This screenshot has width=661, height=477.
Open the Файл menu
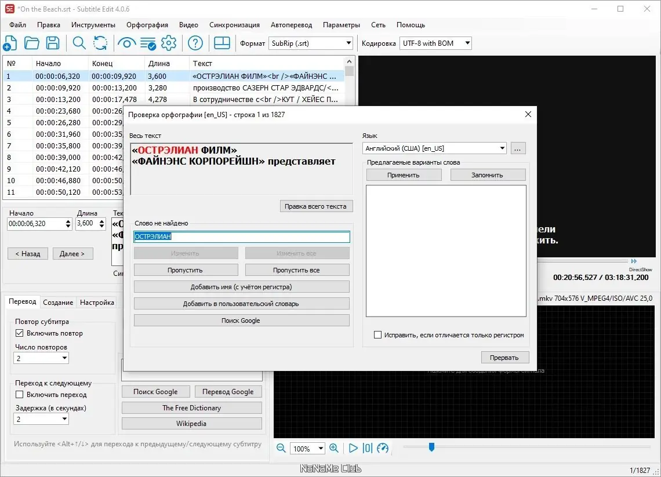pyautogui.click(x=18, y=25)
